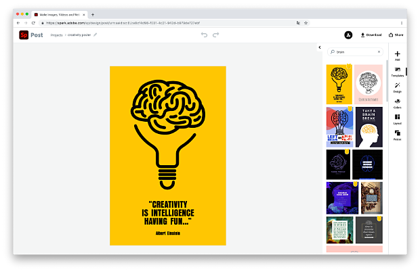The height and width of the screenshot is (272, 420).
Task: Go back in the browser
Action: coord(18,23)
